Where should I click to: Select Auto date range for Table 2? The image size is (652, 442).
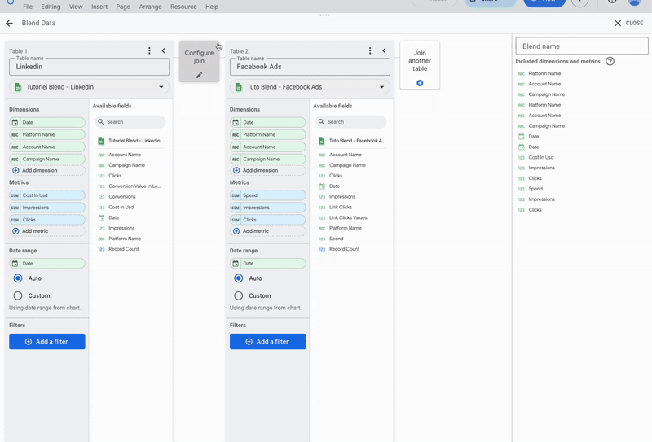(x=239, y=278)
